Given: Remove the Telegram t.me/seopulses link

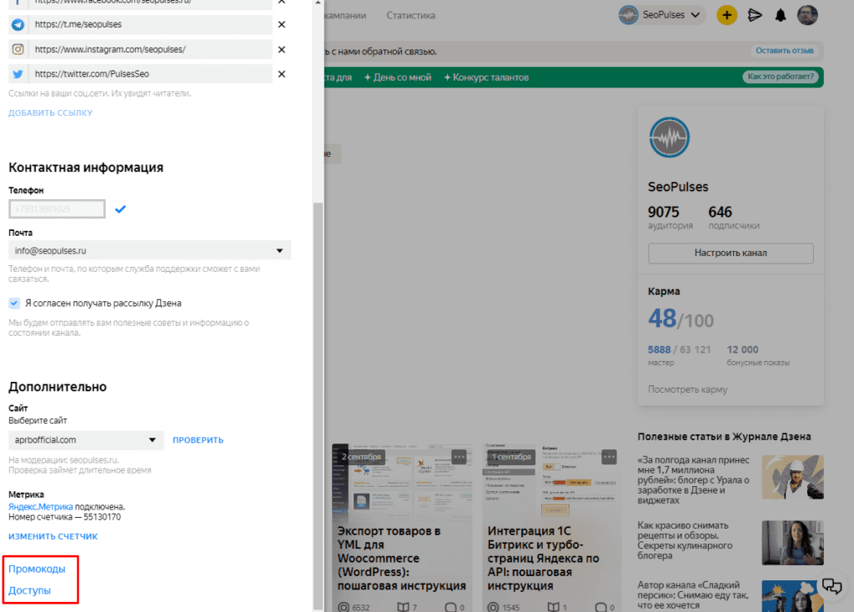Looking at the screenshot, I should (282, 24).
